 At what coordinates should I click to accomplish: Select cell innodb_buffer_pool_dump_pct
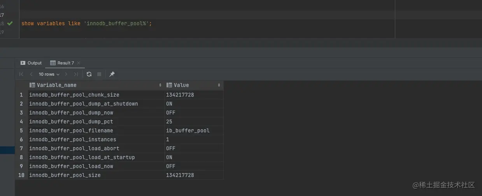coord(96,121)
